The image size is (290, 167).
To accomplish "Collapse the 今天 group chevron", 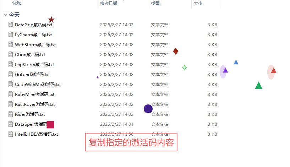I will pos(5,15).
